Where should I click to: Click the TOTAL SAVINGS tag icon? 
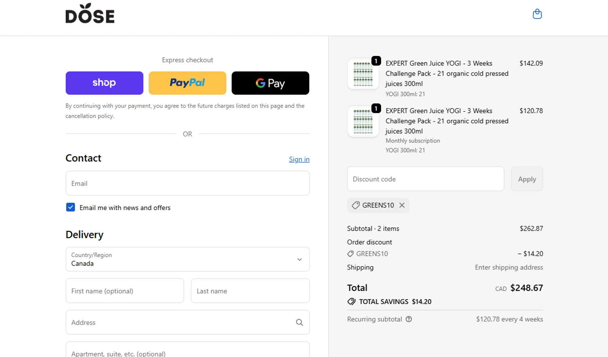point(351,302)
